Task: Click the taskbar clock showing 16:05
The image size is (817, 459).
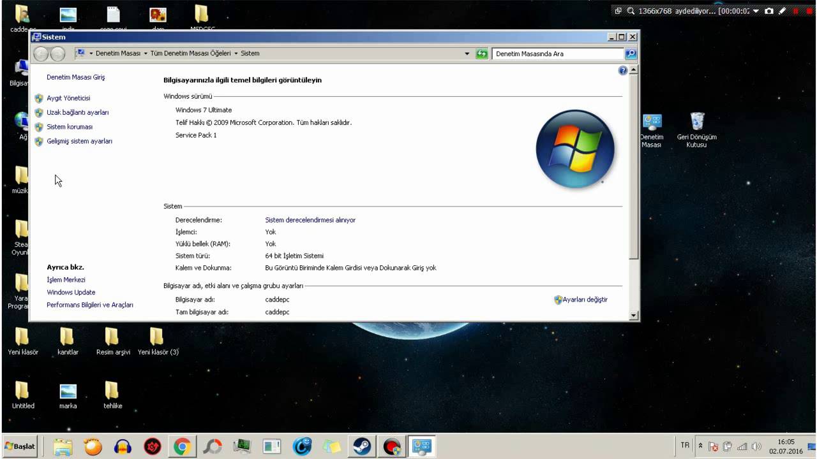Action: (786, 446)
